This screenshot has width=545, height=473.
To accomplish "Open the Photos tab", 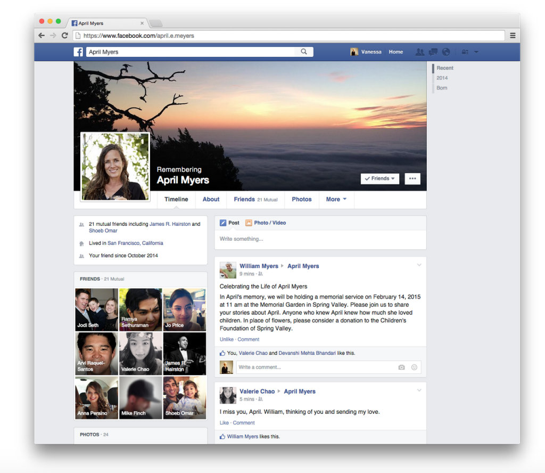I will click(301, 199).
